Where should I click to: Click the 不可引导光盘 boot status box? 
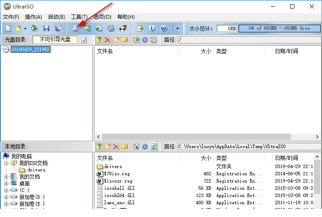(55, 40)
